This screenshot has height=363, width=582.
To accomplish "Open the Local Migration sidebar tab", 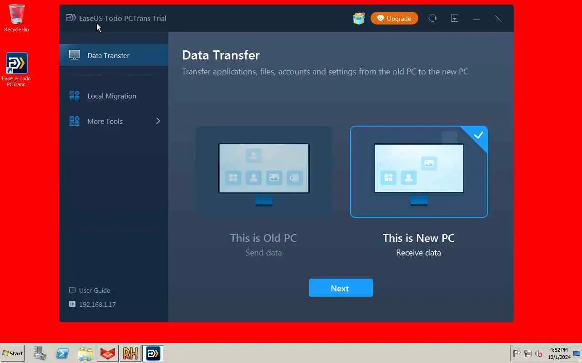I will (114, 96).
